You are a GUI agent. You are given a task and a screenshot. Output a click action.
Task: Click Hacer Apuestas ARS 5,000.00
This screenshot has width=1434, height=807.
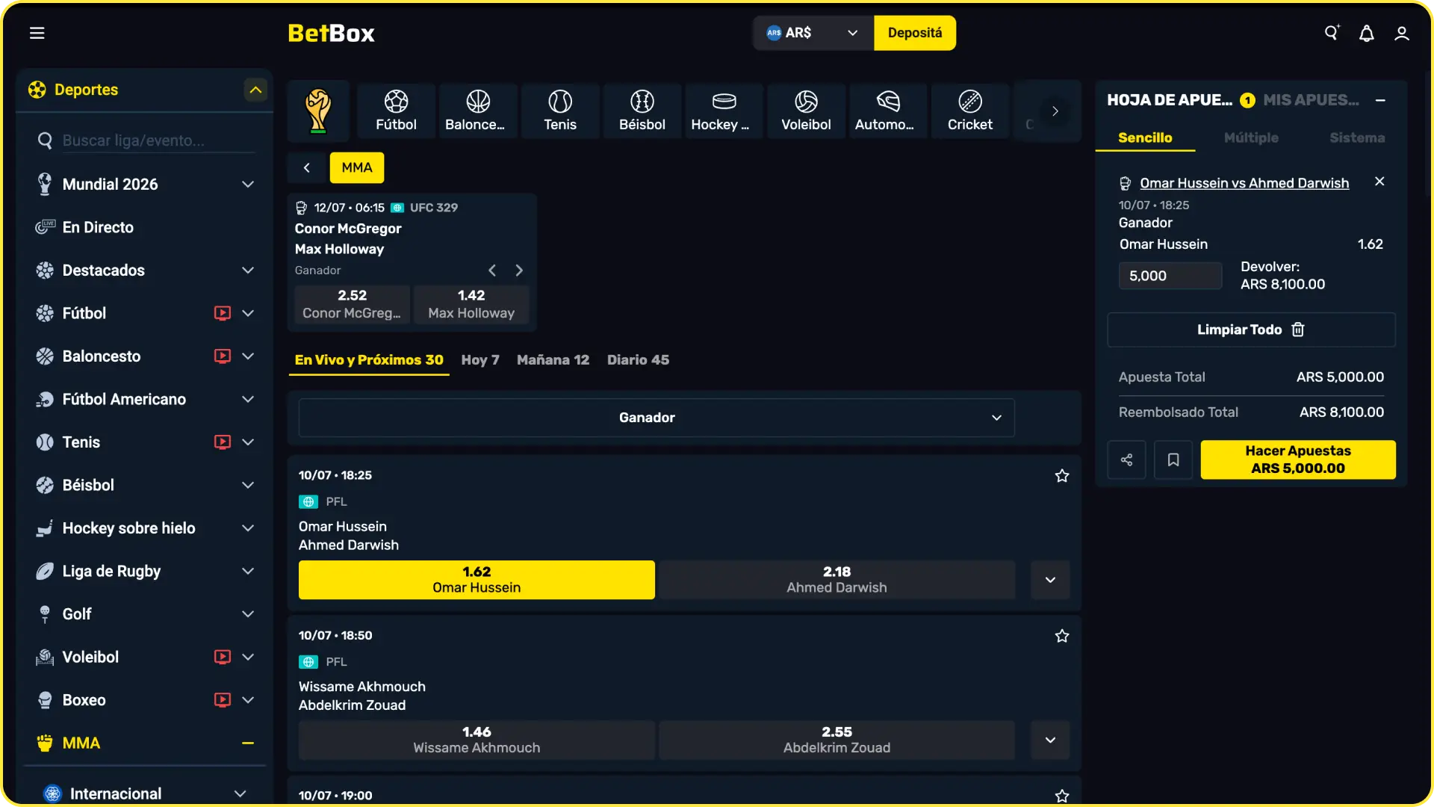pos(1298,460)
